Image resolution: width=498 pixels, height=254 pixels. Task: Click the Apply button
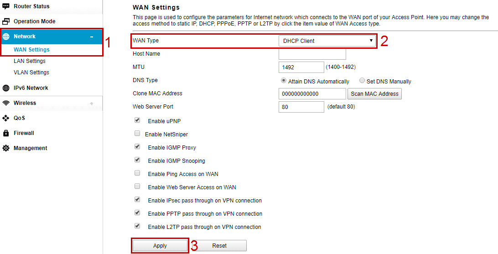coord(160,246)
